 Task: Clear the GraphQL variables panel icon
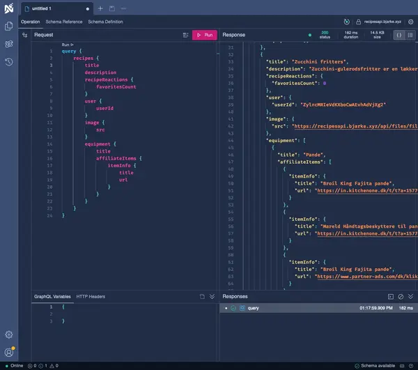[x=202, y=296]
